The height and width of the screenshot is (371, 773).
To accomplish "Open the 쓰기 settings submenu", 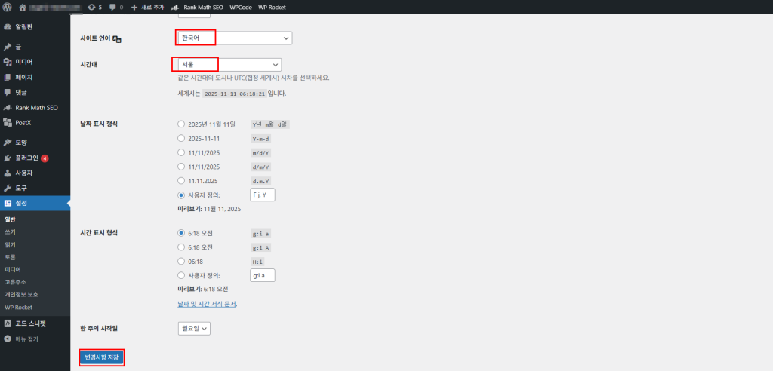I will tap(10, 231).
